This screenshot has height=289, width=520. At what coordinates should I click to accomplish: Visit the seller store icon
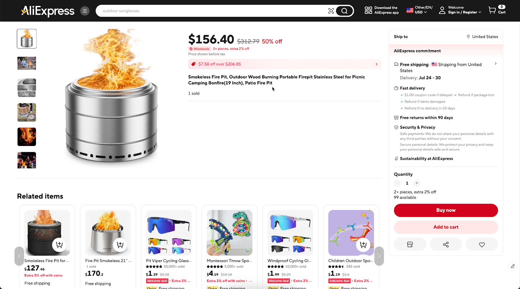coord(410,244)
